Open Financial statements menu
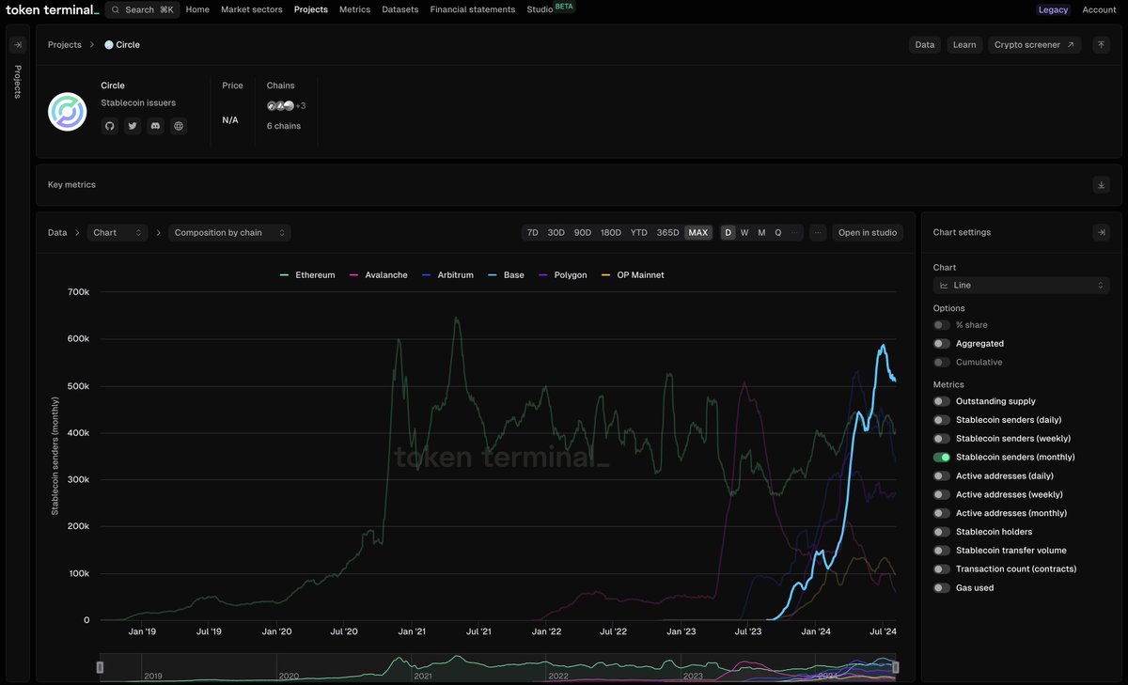 click(473, 9)
